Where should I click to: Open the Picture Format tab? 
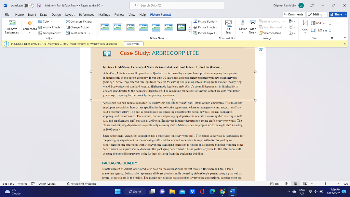click(161, 14)
